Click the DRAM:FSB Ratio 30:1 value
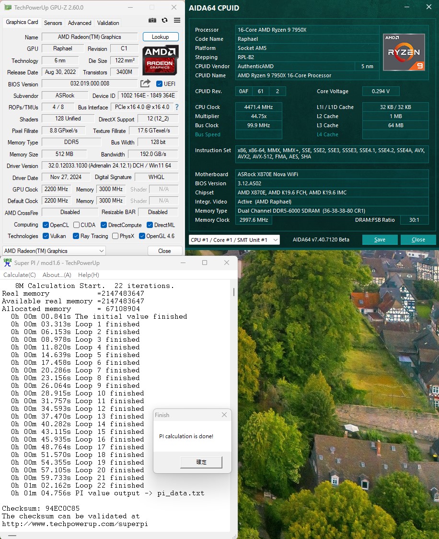The width and height of the screenshot is (439, 539). (x=414, y=220)
